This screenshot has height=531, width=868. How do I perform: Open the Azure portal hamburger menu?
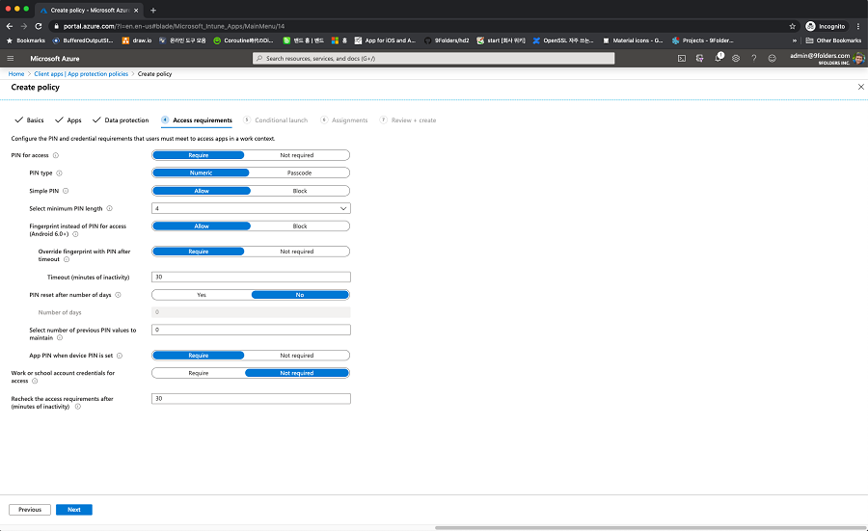coord(10,58)
